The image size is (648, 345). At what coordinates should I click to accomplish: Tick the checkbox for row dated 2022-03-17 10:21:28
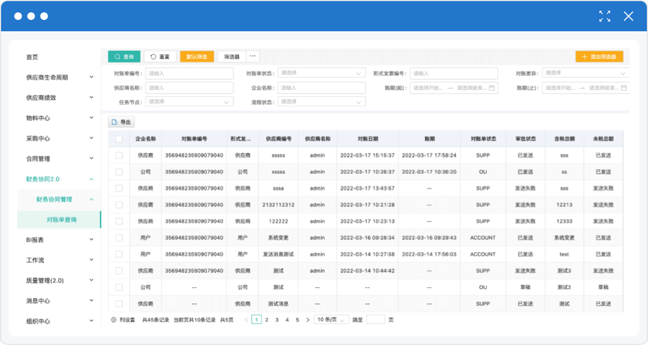click(119, 205)
